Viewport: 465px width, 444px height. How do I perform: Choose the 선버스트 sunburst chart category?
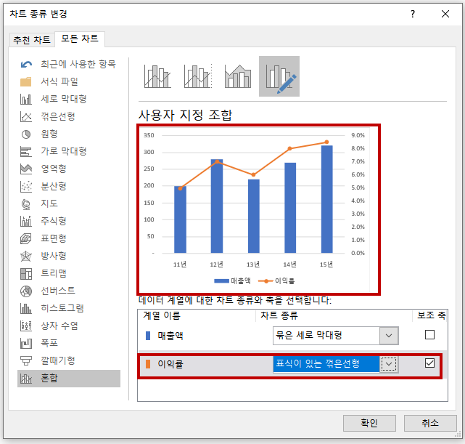(x=69, y=291)
